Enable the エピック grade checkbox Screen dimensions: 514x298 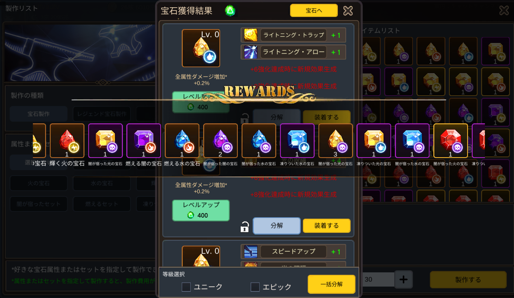[255, 287]
